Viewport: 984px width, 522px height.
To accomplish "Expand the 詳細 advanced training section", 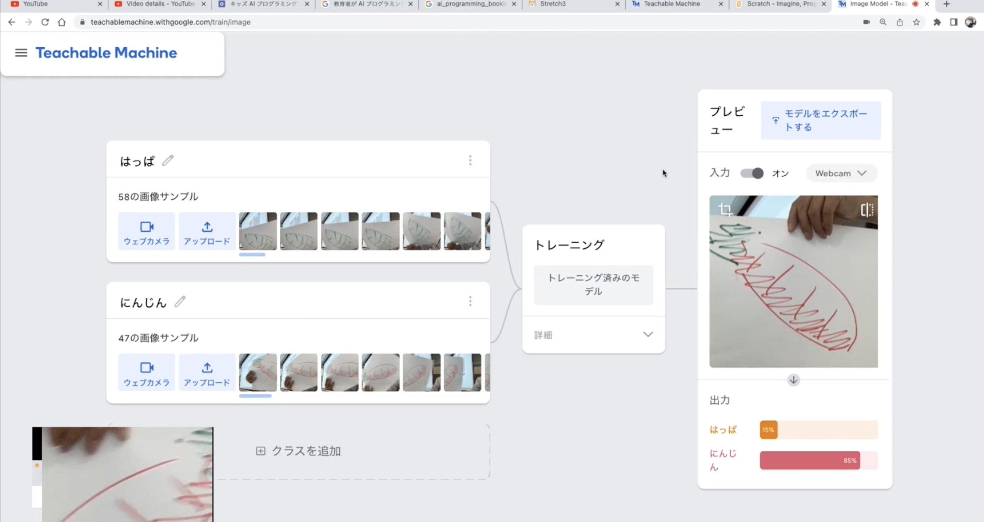I will pyautogui.click(x=593, y=335).
